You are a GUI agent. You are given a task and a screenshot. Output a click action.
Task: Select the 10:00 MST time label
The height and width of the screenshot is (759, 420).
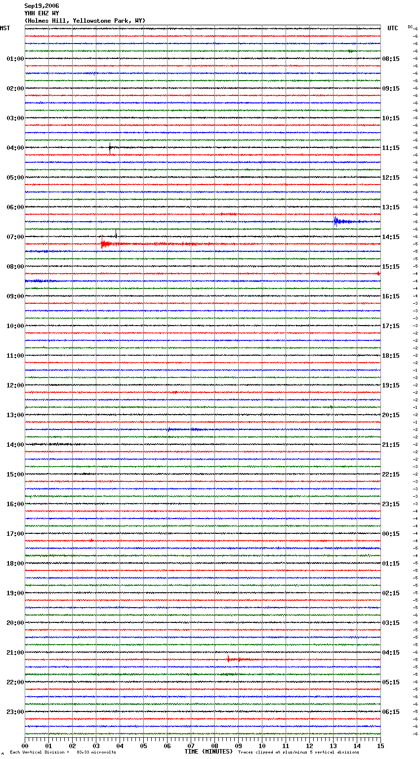[15, 326]
